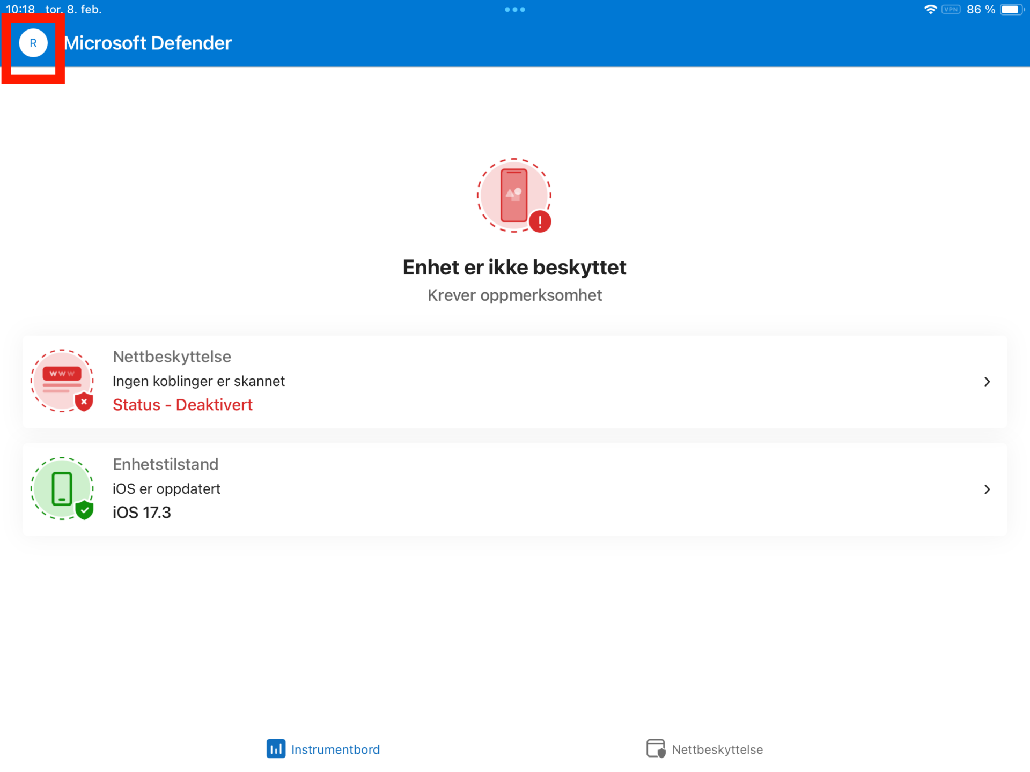Click the Enhet er ikke beskyttet heading
Viewport: 1030px width, 772px height.
[x=514, y=268]
